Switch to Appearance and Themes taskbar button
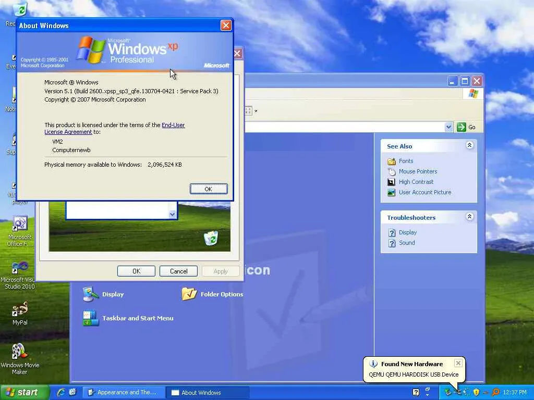534x400 pixels. [x=123, y=393]
